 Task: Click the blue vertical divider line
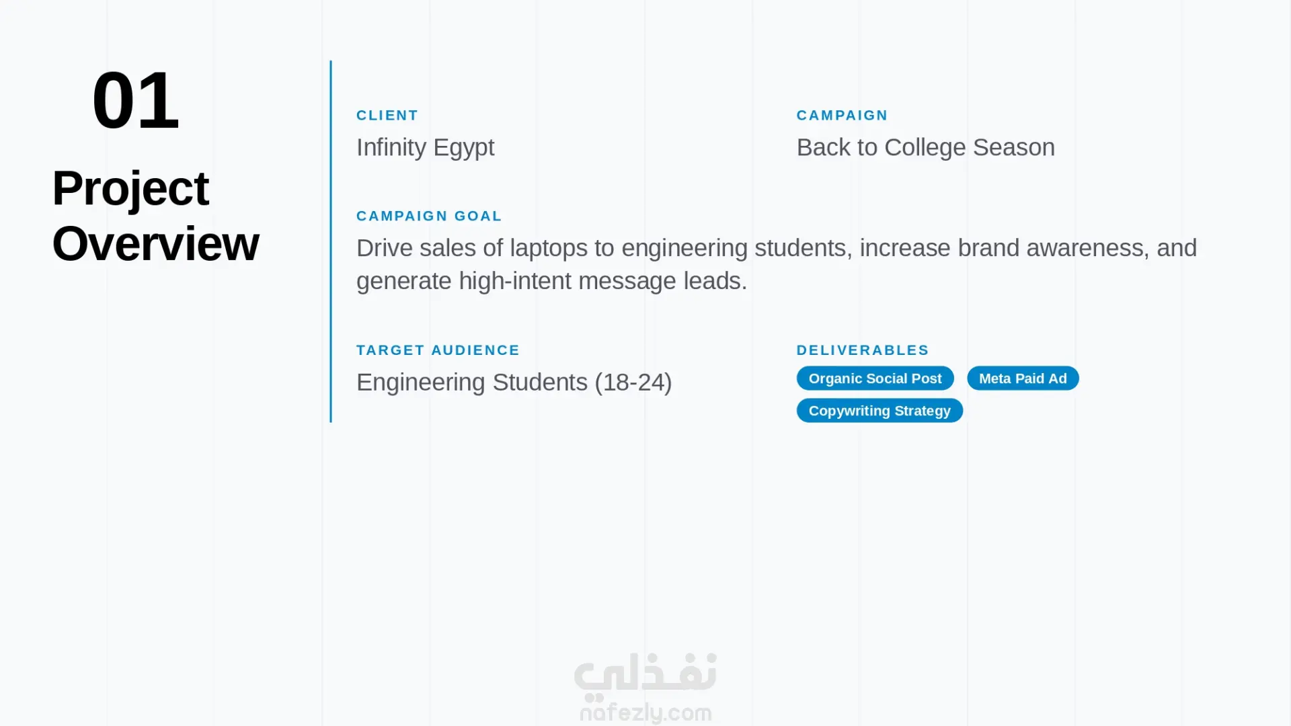pyautogui.click(x=331, y=241)
